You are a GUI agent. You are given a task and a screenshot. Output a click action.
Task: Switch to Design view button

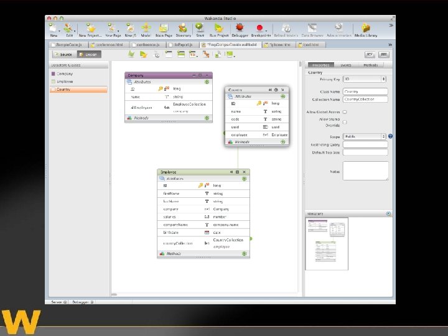[x=89, y=54]
